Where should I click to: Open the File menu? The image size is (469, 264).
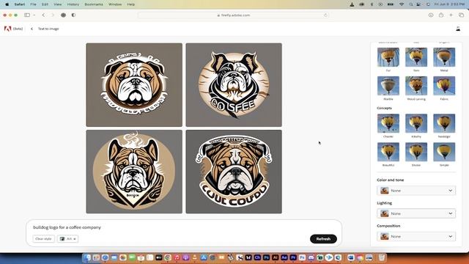point(33,4)
